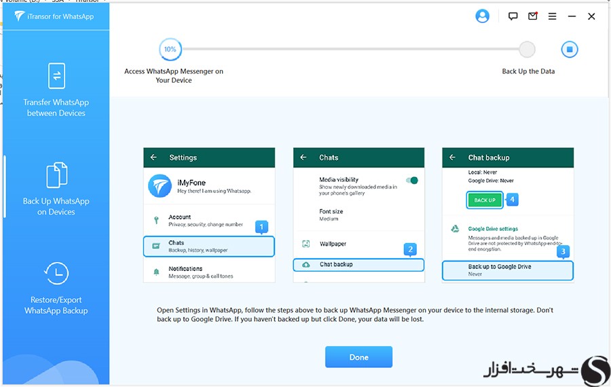Click the iTransor for WhatsApp logo
Image resolution: width=611 pixels, height=387 pixels.
[x=54, y=16]
